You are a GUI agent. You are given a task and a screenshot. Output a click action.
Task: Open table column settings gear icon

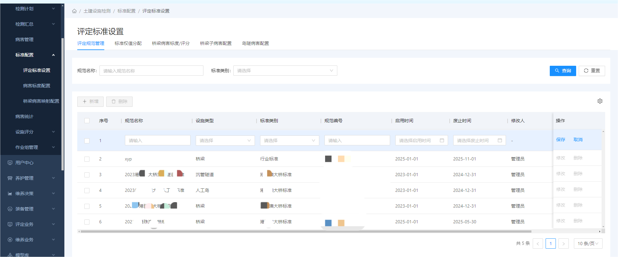tap(600, 101)
